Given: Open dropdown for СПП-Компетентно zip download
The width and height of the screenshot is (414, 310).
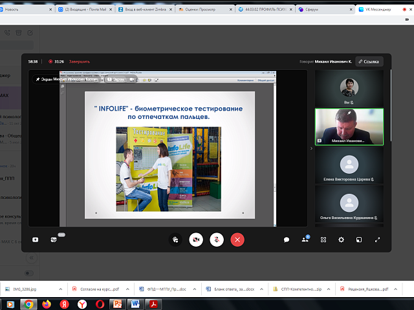Looking at the screenshot, I should pos(329,289).
